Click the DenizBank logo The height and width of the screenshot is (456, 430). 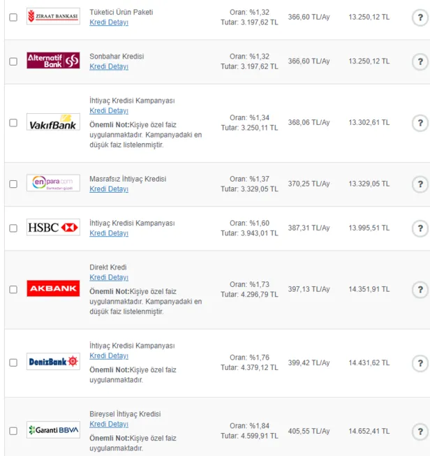[53, 363]
